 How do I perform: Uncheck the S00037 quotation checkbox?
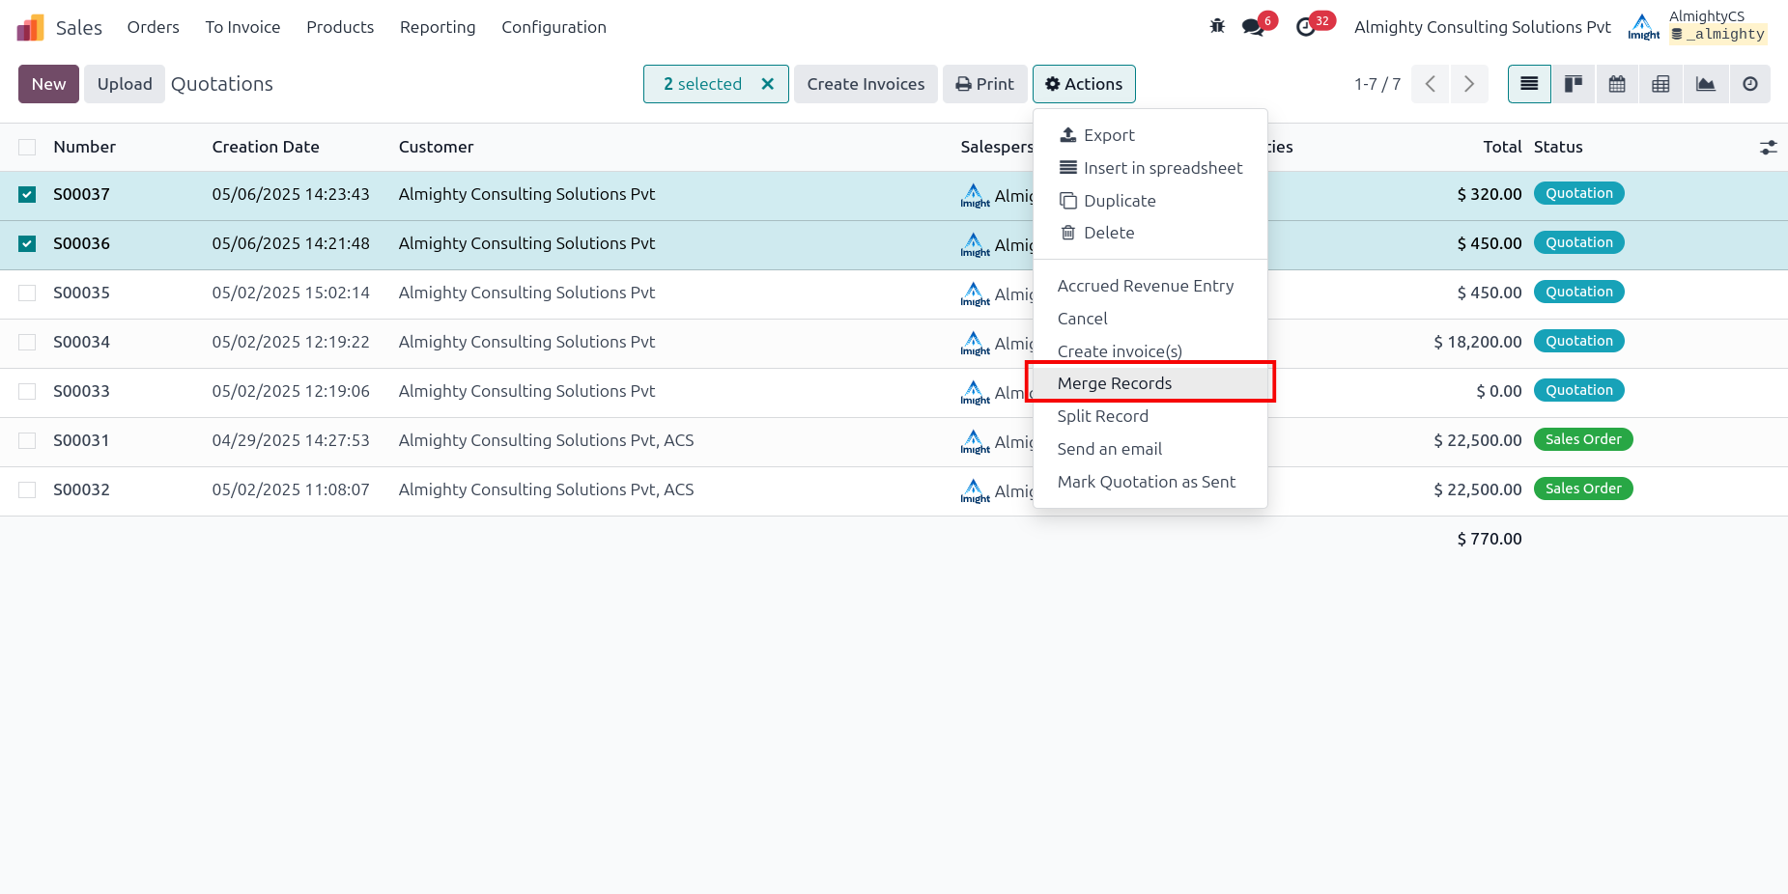[27, 195]
